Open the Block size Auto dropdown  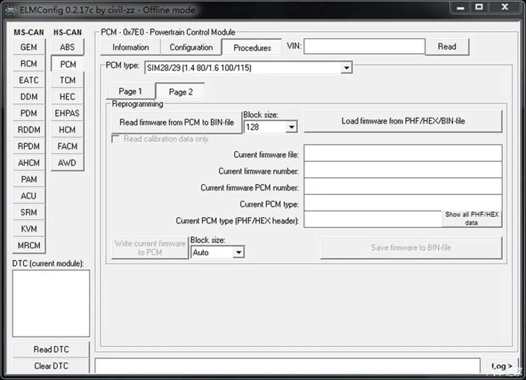[x=238, y=252]
